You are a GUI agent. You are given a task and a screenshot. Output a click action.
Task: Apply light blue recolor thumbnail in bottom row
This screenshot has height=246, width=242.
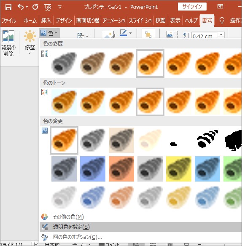[x=93, y=198]
